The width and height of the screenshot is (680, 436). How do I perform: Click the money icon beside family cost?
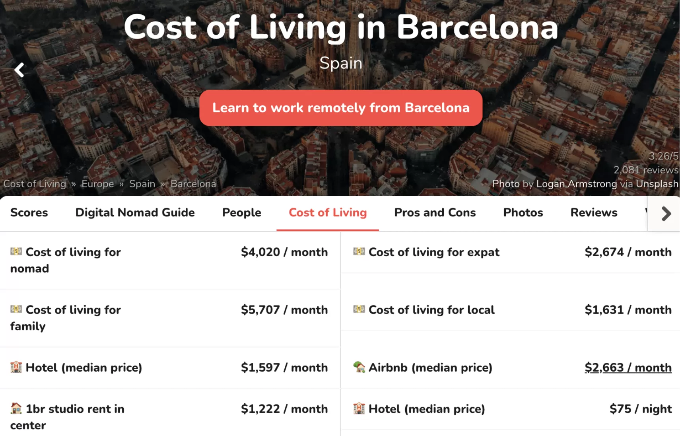(x=16, y=309)
